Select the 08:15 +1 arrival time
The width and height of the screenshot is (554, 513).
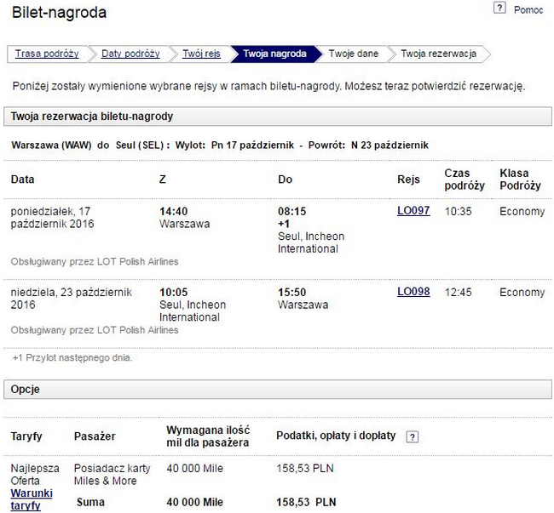(291, 218)
